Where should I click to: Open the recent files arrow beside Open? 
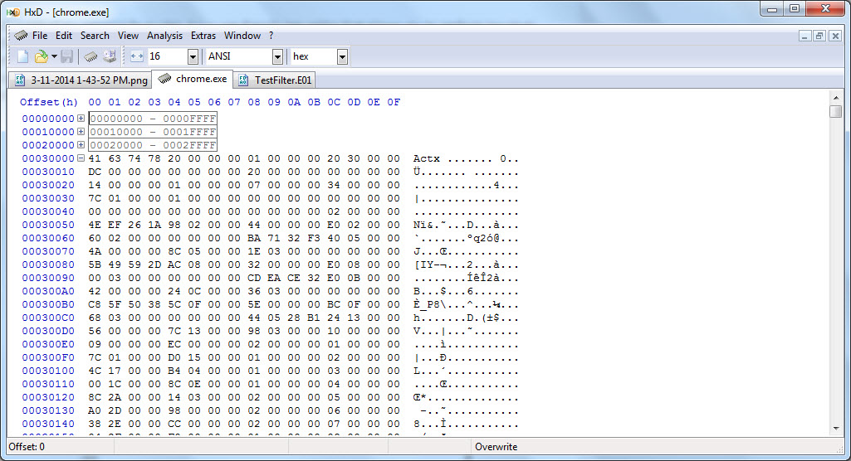(x=54, y=56)
